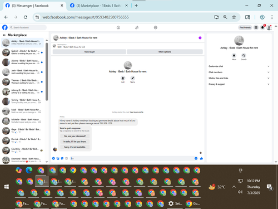This screenshot has width=278, height=209.
Task: Install app icon in the address bar
Action: (x=216, y=17)
